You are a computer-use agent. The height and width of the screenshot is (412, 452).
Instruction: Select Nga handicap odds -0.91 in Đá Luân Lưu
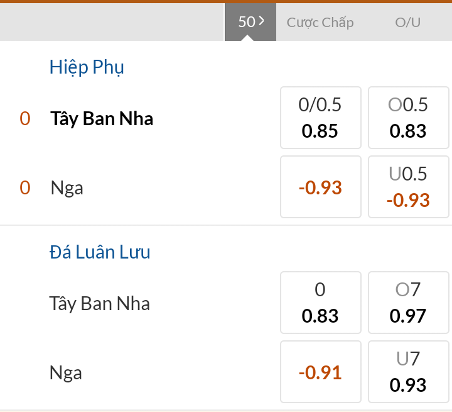click(320, 372)
